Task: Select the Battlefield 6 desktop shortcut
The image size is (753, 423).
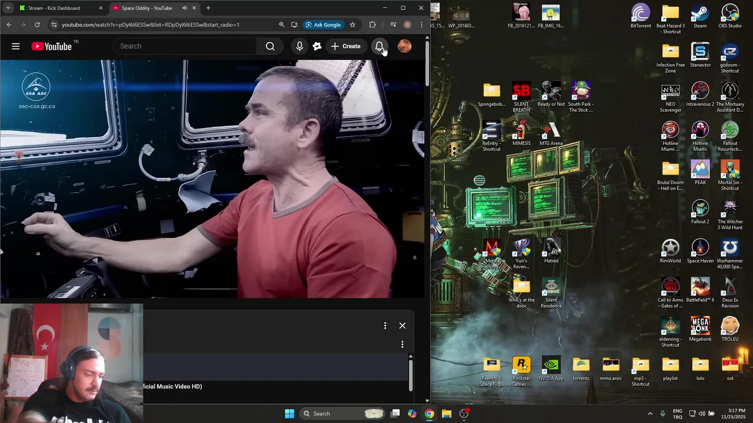Action: (700, 291)
